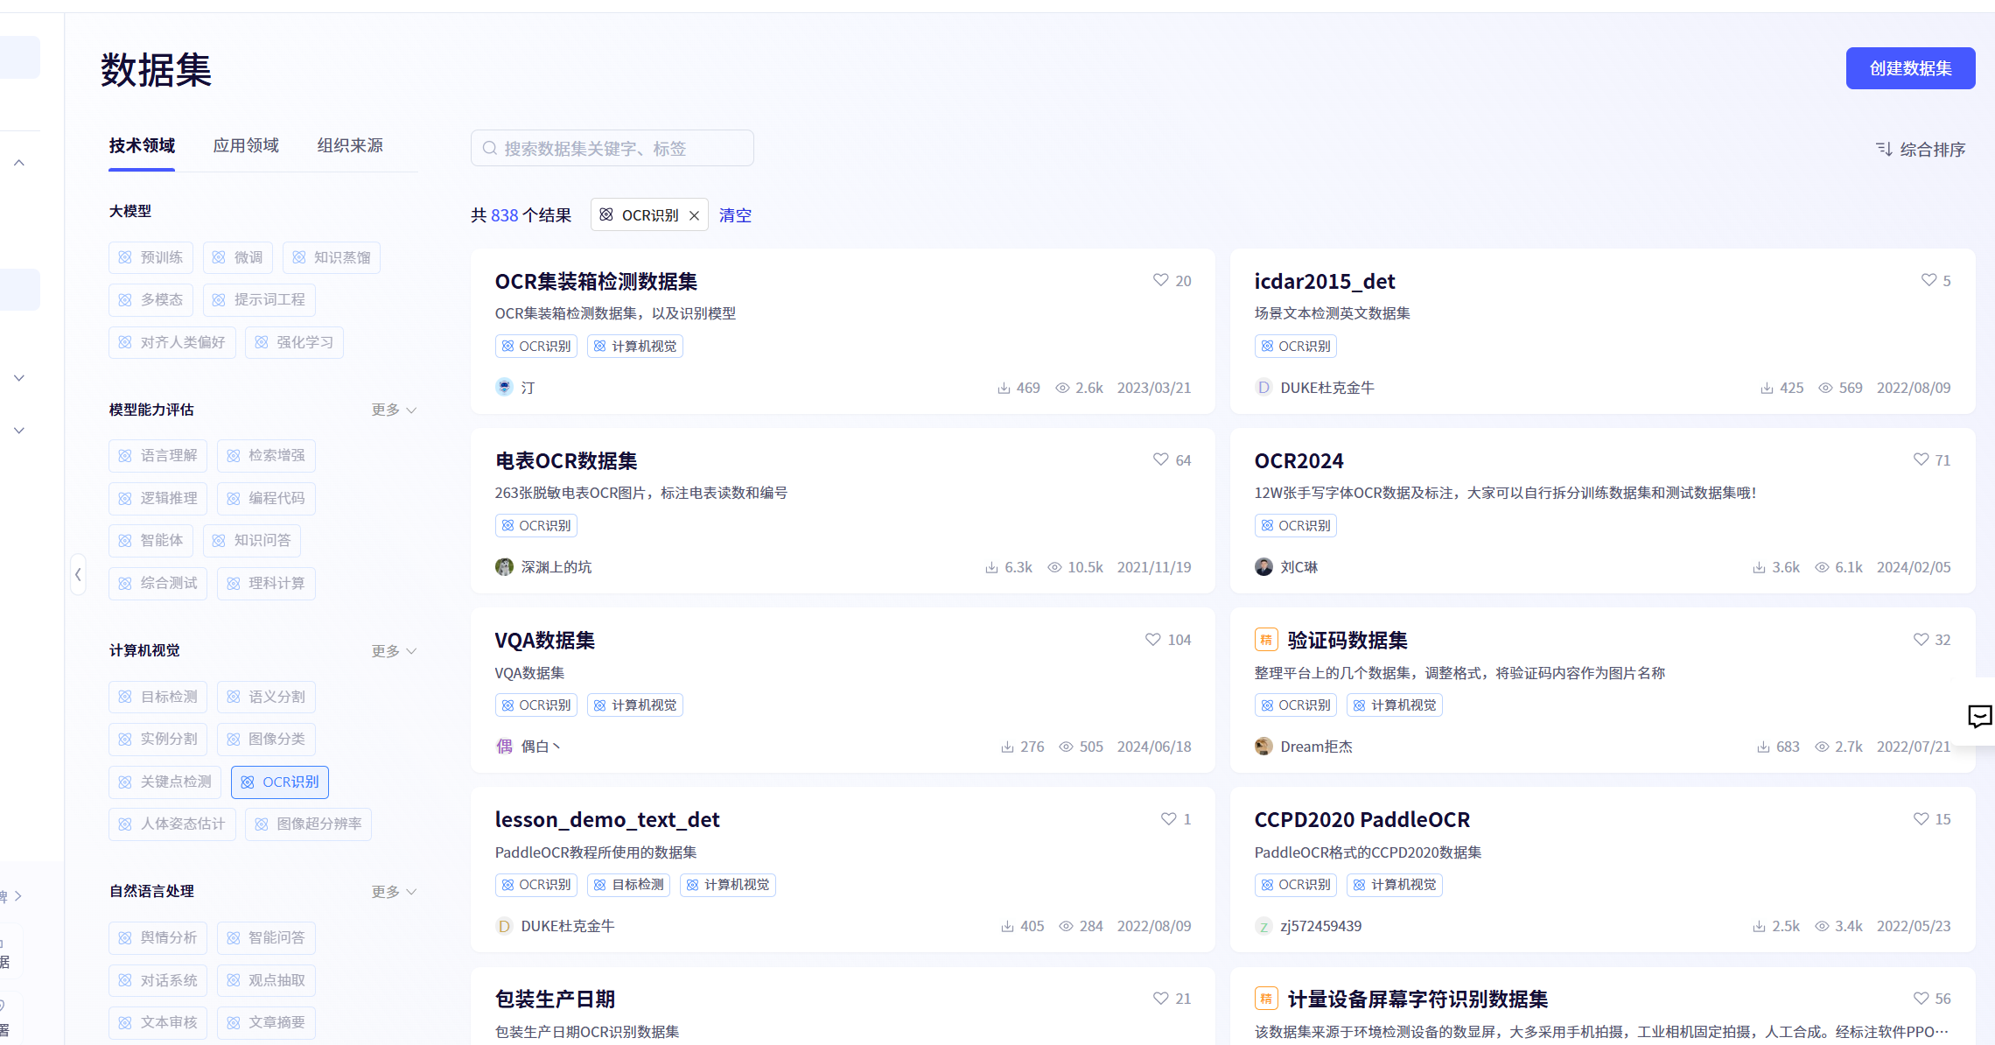This screenshot has height=1045, width=1995.
Task: Click the 清空 link to clear filters
Action: 735,215
